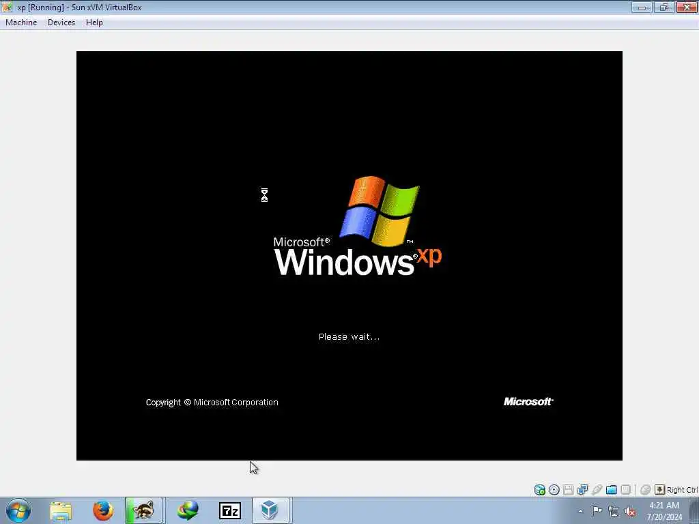Click the muted volume tray icon
Viewport: 699px width, 524px height.
tap(630, 511)
